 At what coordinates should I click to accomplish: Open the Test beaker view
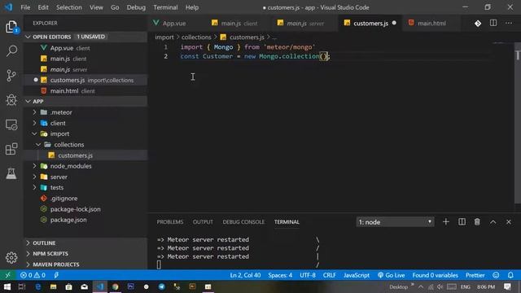click(x=11, y=173)
